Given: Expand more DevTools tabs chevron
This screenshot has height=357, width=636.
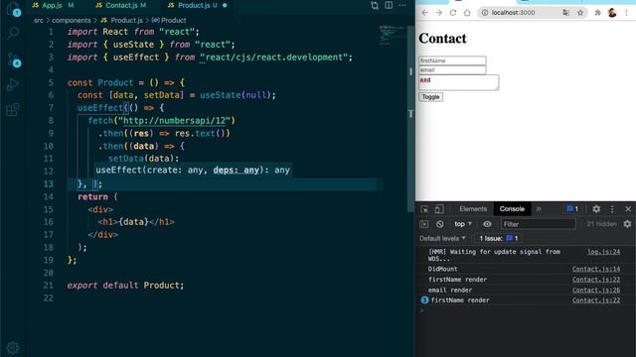Looking at the screenshot, I should click(539, 209).
